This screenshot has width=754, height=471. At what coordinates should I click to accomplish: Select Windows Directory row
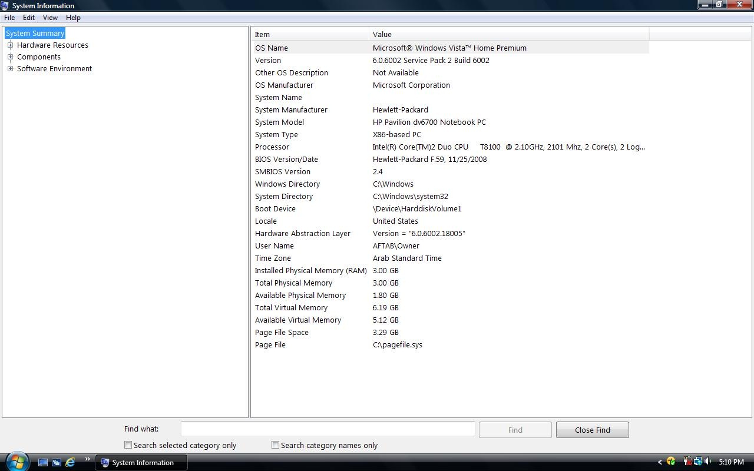pos(451,184)
